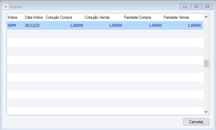This screenshot has height=130, width=216.
Task: Maximize the Índices window
Action: [x=196, y=6]
